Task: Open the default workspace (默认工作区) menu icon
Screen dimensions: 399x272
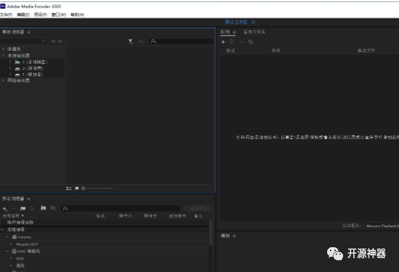Action: tap(253, 22)
